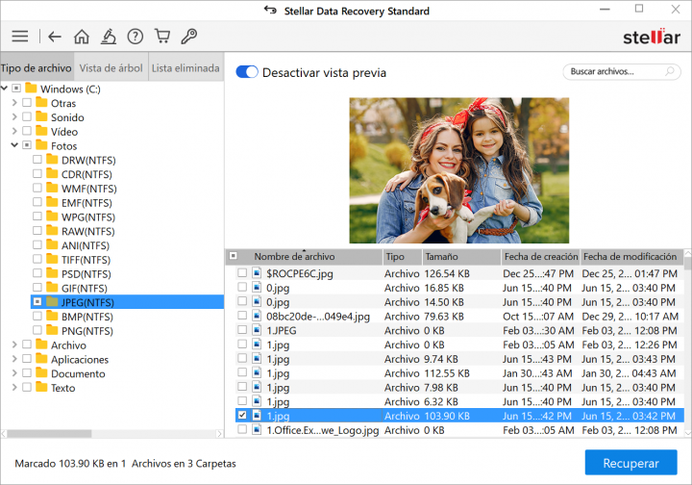Switch to the Lista eliminada tab
692x485 pixels.
185,68
